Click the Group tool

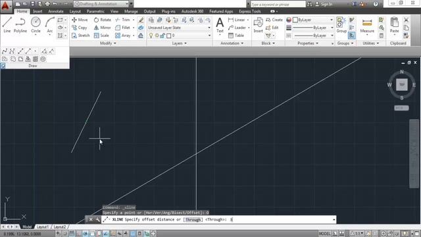tap(341, 25)
